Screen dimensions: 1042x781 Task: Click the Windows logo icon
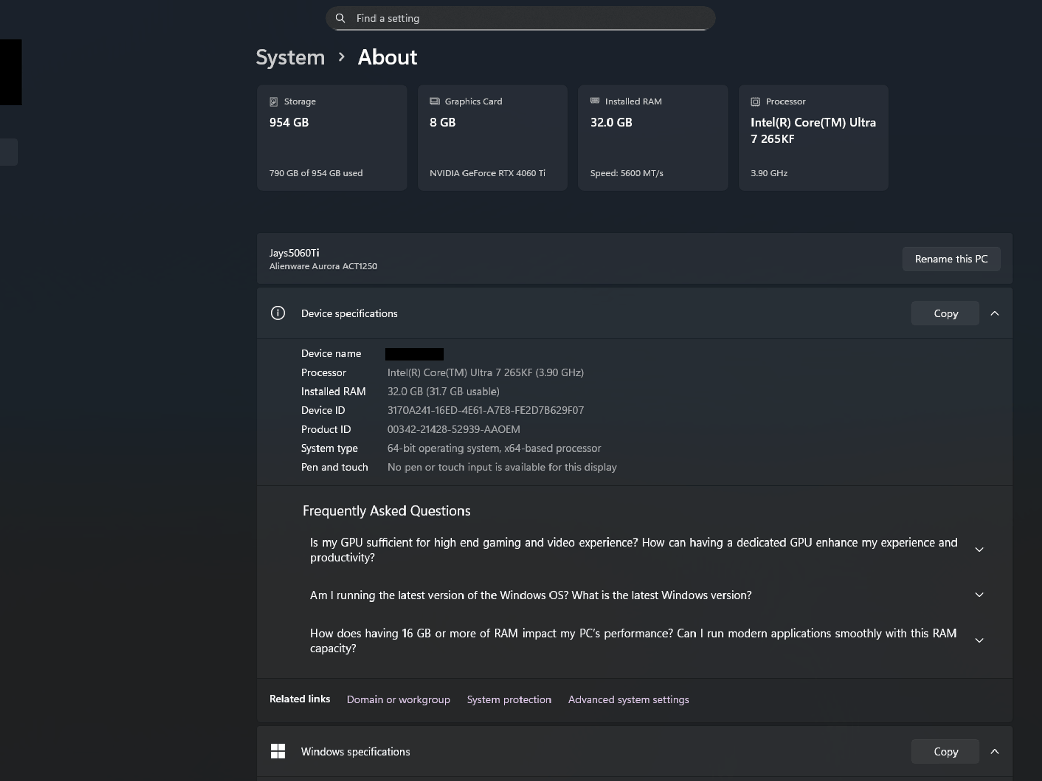tap(278, 751)
